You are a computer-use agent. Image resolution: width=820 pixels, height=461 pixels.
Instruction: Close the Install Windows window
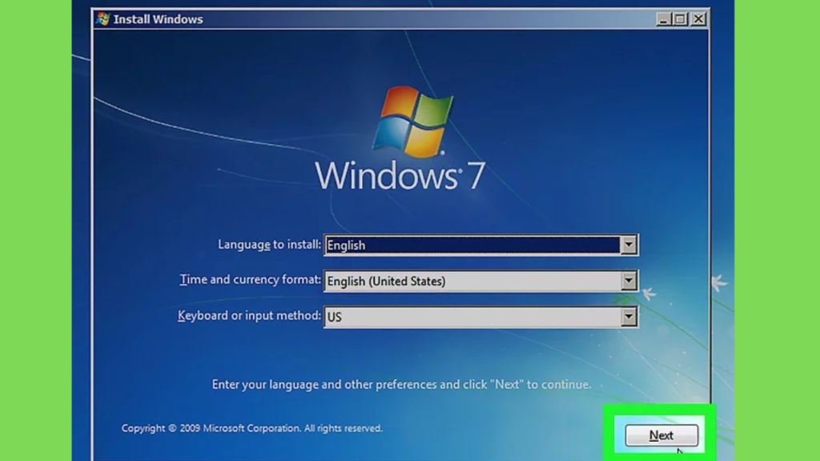pyautogui.click(x=698, y=19)
